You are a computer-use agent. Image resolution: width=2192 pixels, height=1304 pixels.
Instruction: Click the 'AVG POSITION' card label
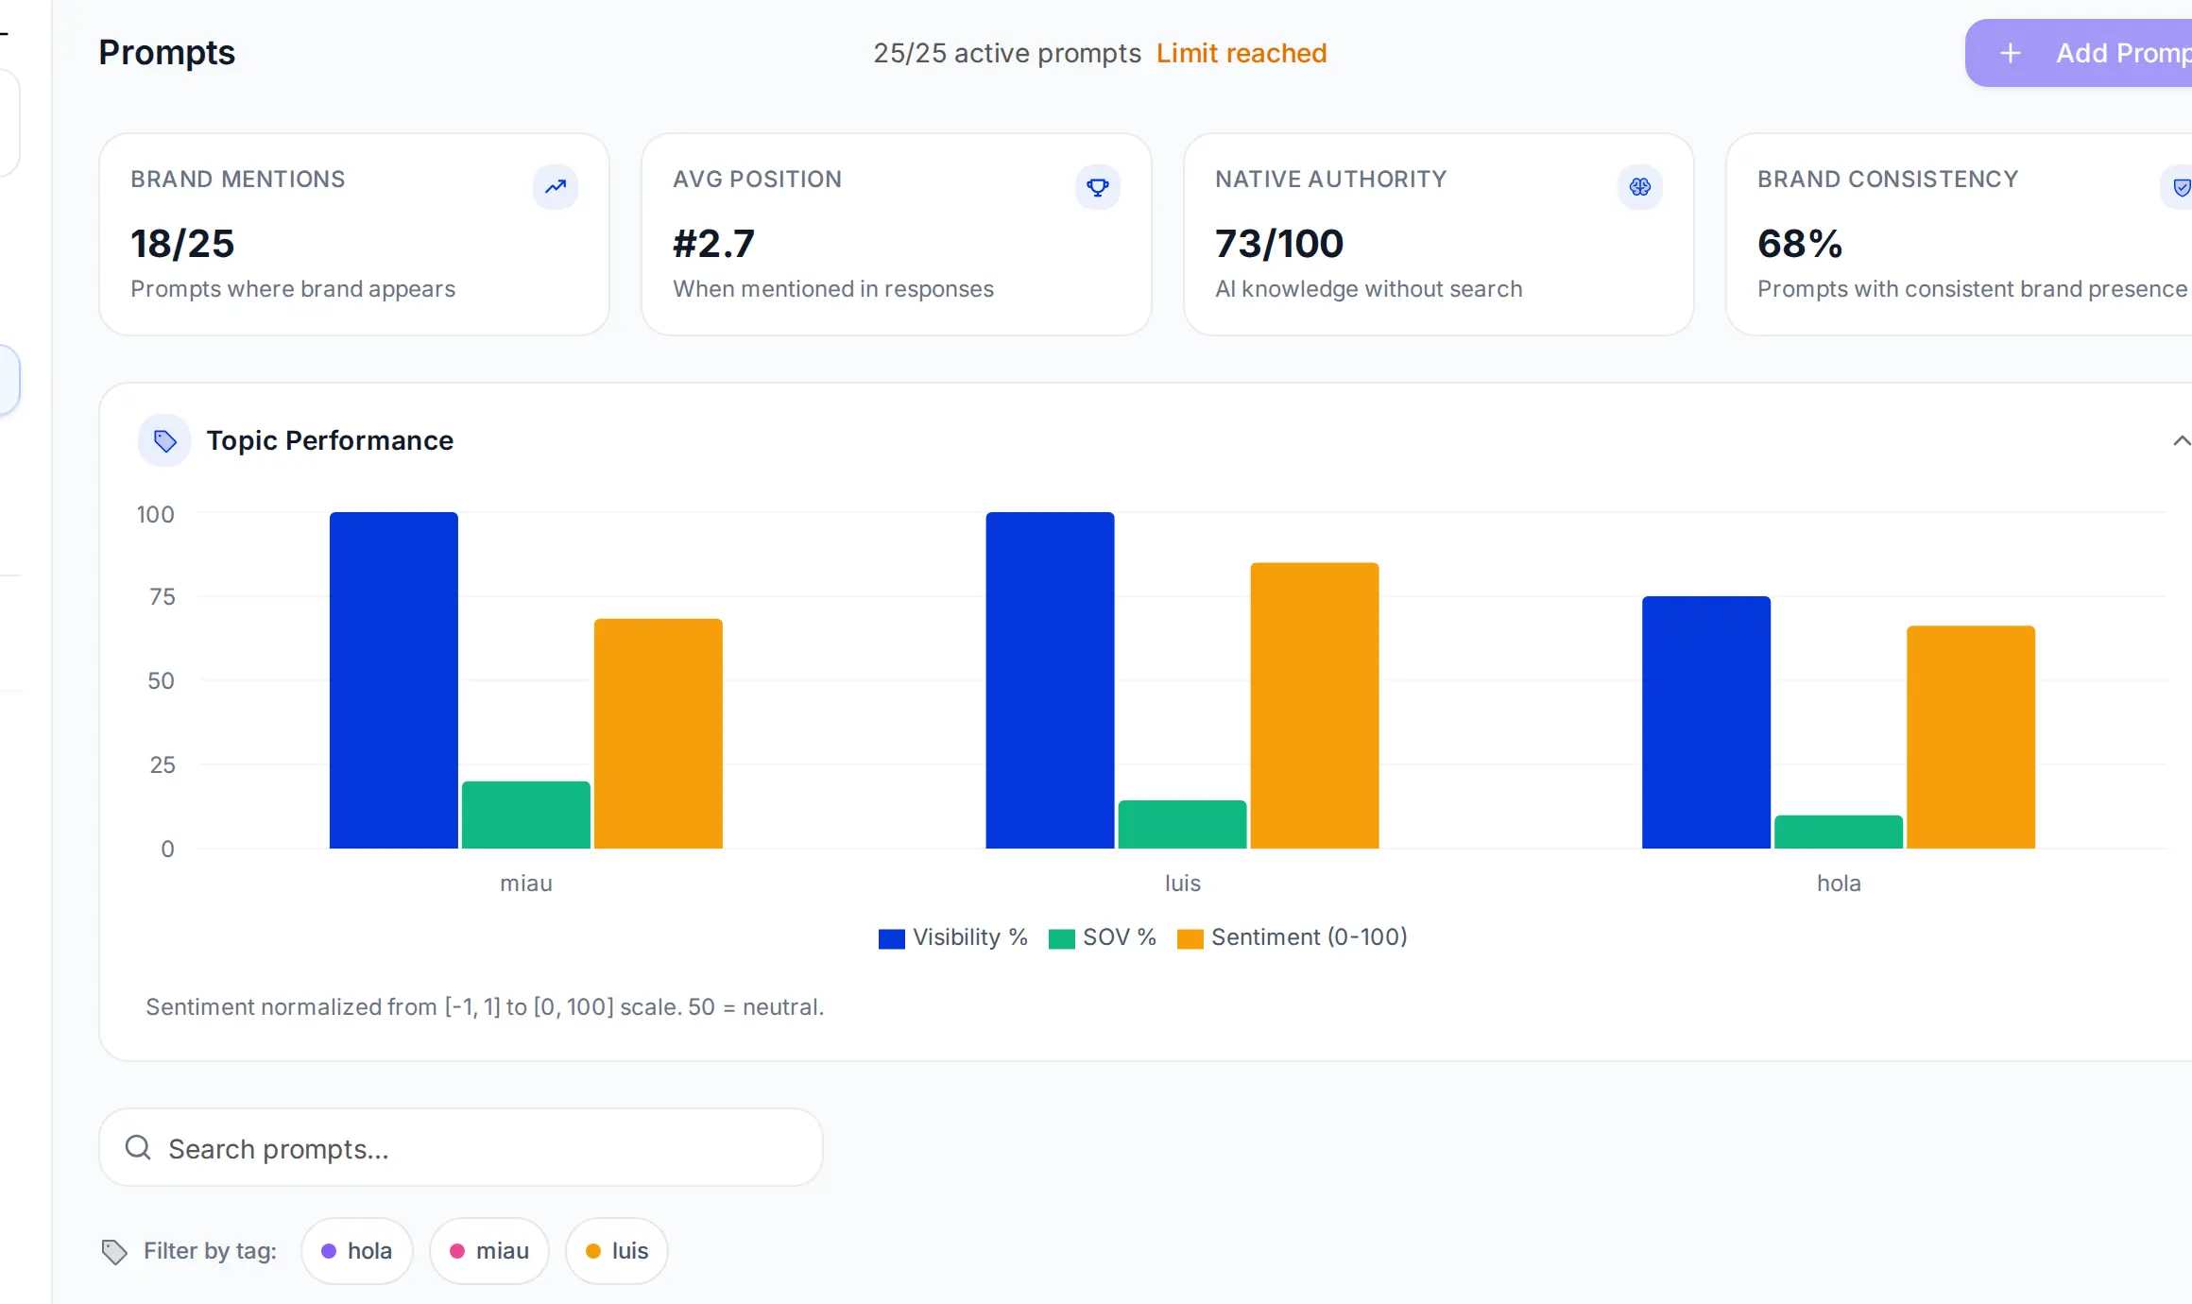(x=758, y=180)
